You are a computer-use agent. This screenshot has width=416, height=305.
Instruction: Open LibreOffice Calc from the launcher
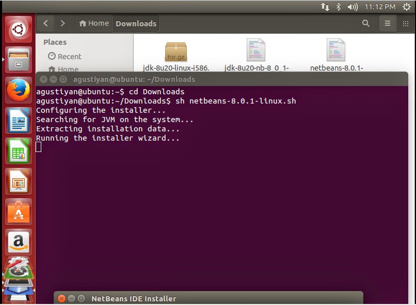click(x=18, y=151)
